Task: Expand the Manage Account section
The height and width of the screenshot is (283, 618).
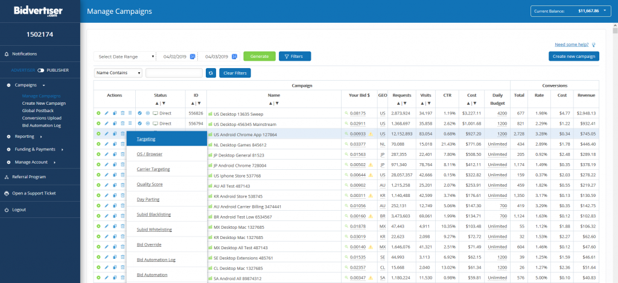Action: click(31, 162)
